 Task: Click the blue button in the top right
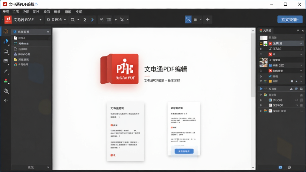[290, 19]
